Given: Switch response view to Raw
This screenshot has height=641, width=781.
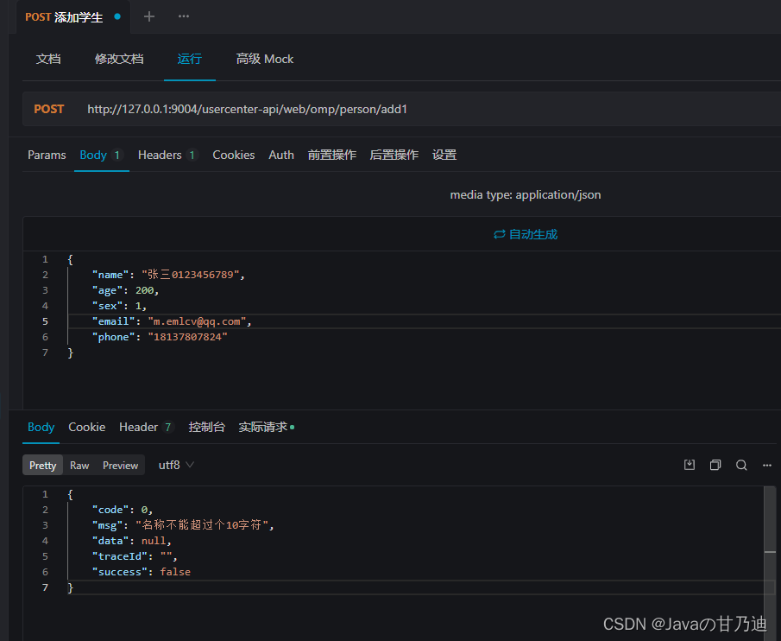Looking at the screenshot, I should point(79,465).
